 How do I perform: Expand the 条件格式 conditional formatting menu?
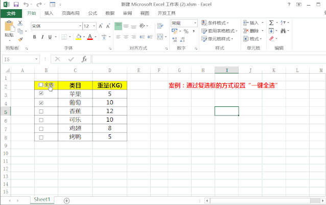pos(215,22)
